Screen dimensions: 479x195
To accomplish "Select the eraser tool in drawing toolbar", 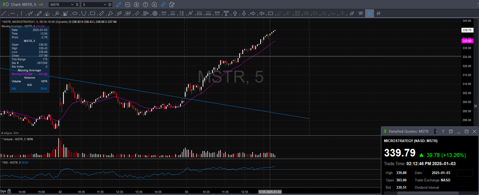I will coord(352,13).
